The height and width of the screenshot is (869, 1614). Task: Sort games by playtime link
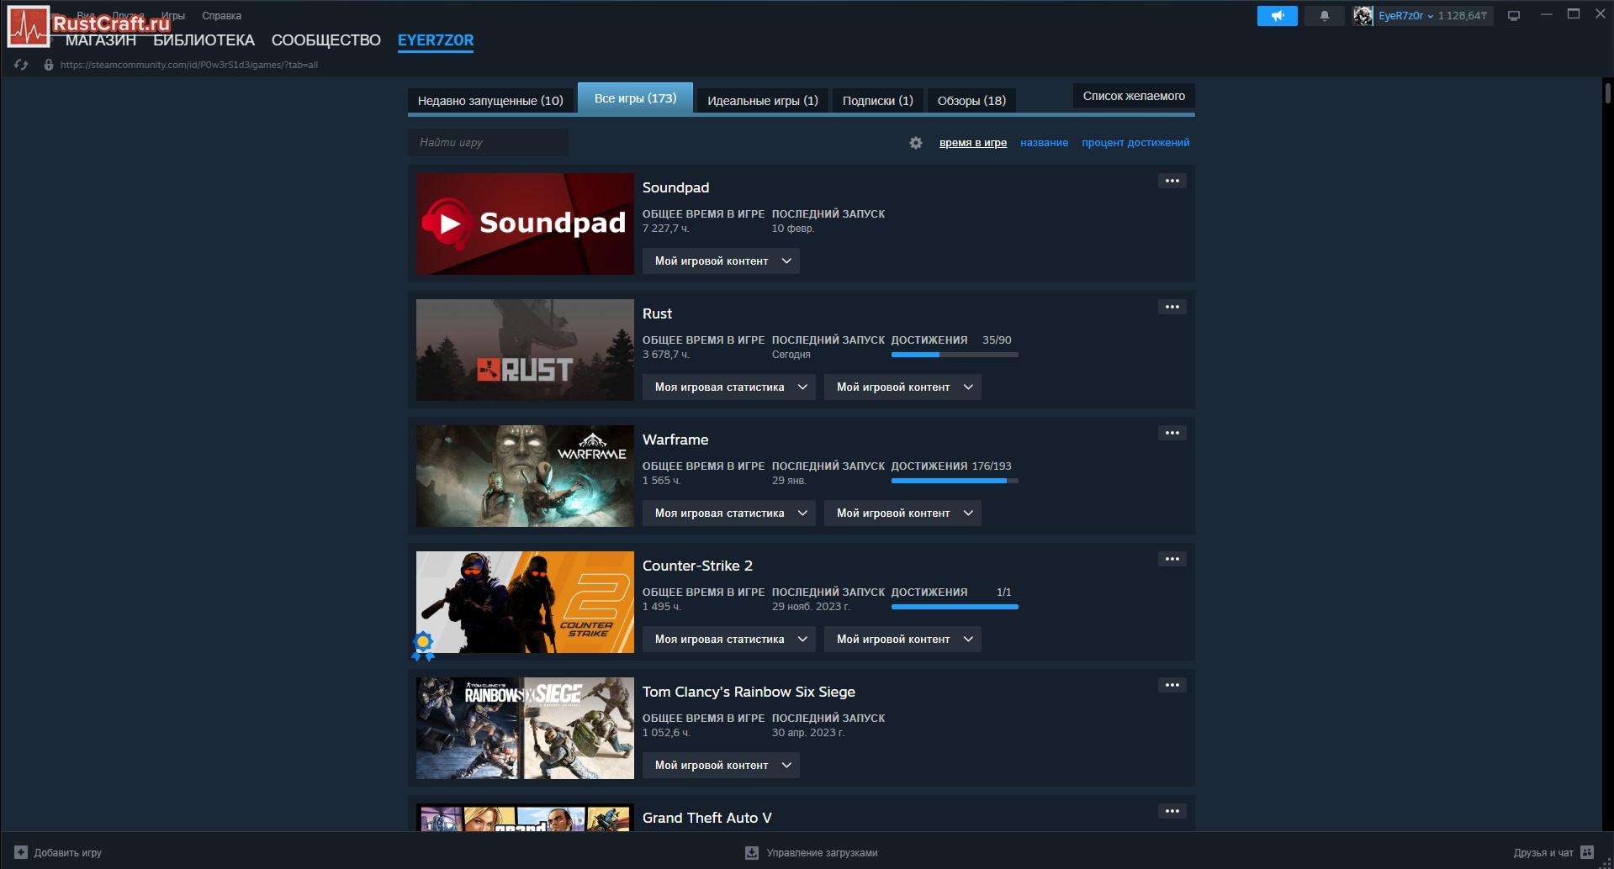coord(973,143)
